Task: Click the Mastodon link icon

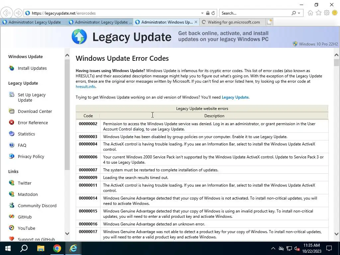Action: 12,194
